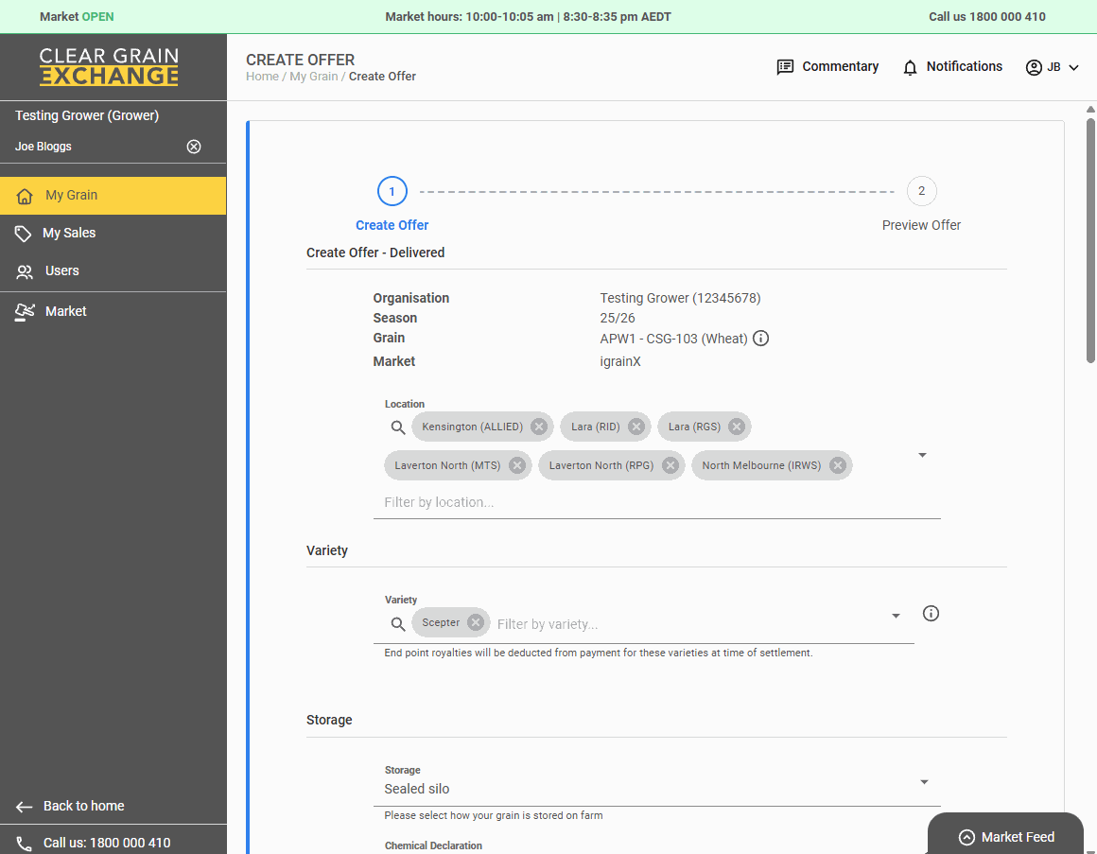Image resolution: width=1097 pixels, height=854 pixels.
Task: Remove North Melbourne (IRWS) location chip
Action: tap(838, 465)
